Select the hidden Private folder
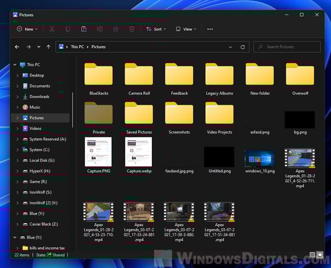This screenshot has height=268, width=331. pyautogui.click(x=98, y=118)
